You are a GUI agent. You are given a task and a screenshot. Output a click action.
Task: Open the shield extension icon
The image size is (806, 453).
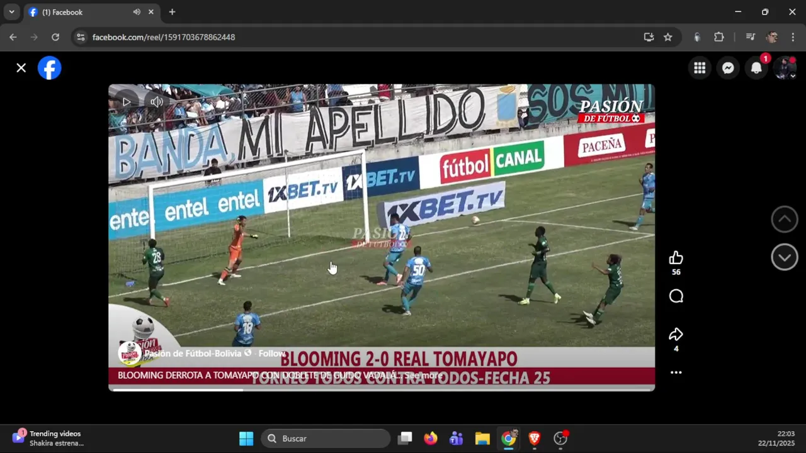(697, 37)
